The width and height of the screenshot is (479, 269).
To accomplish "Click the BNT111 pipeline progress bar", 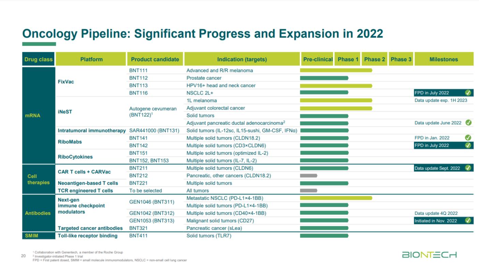I will 336,70.
